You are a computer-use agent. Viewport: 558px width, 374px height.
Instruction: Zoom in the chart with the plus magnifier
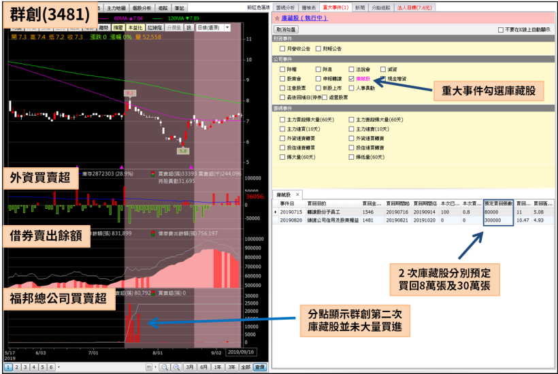coord(176,367)
